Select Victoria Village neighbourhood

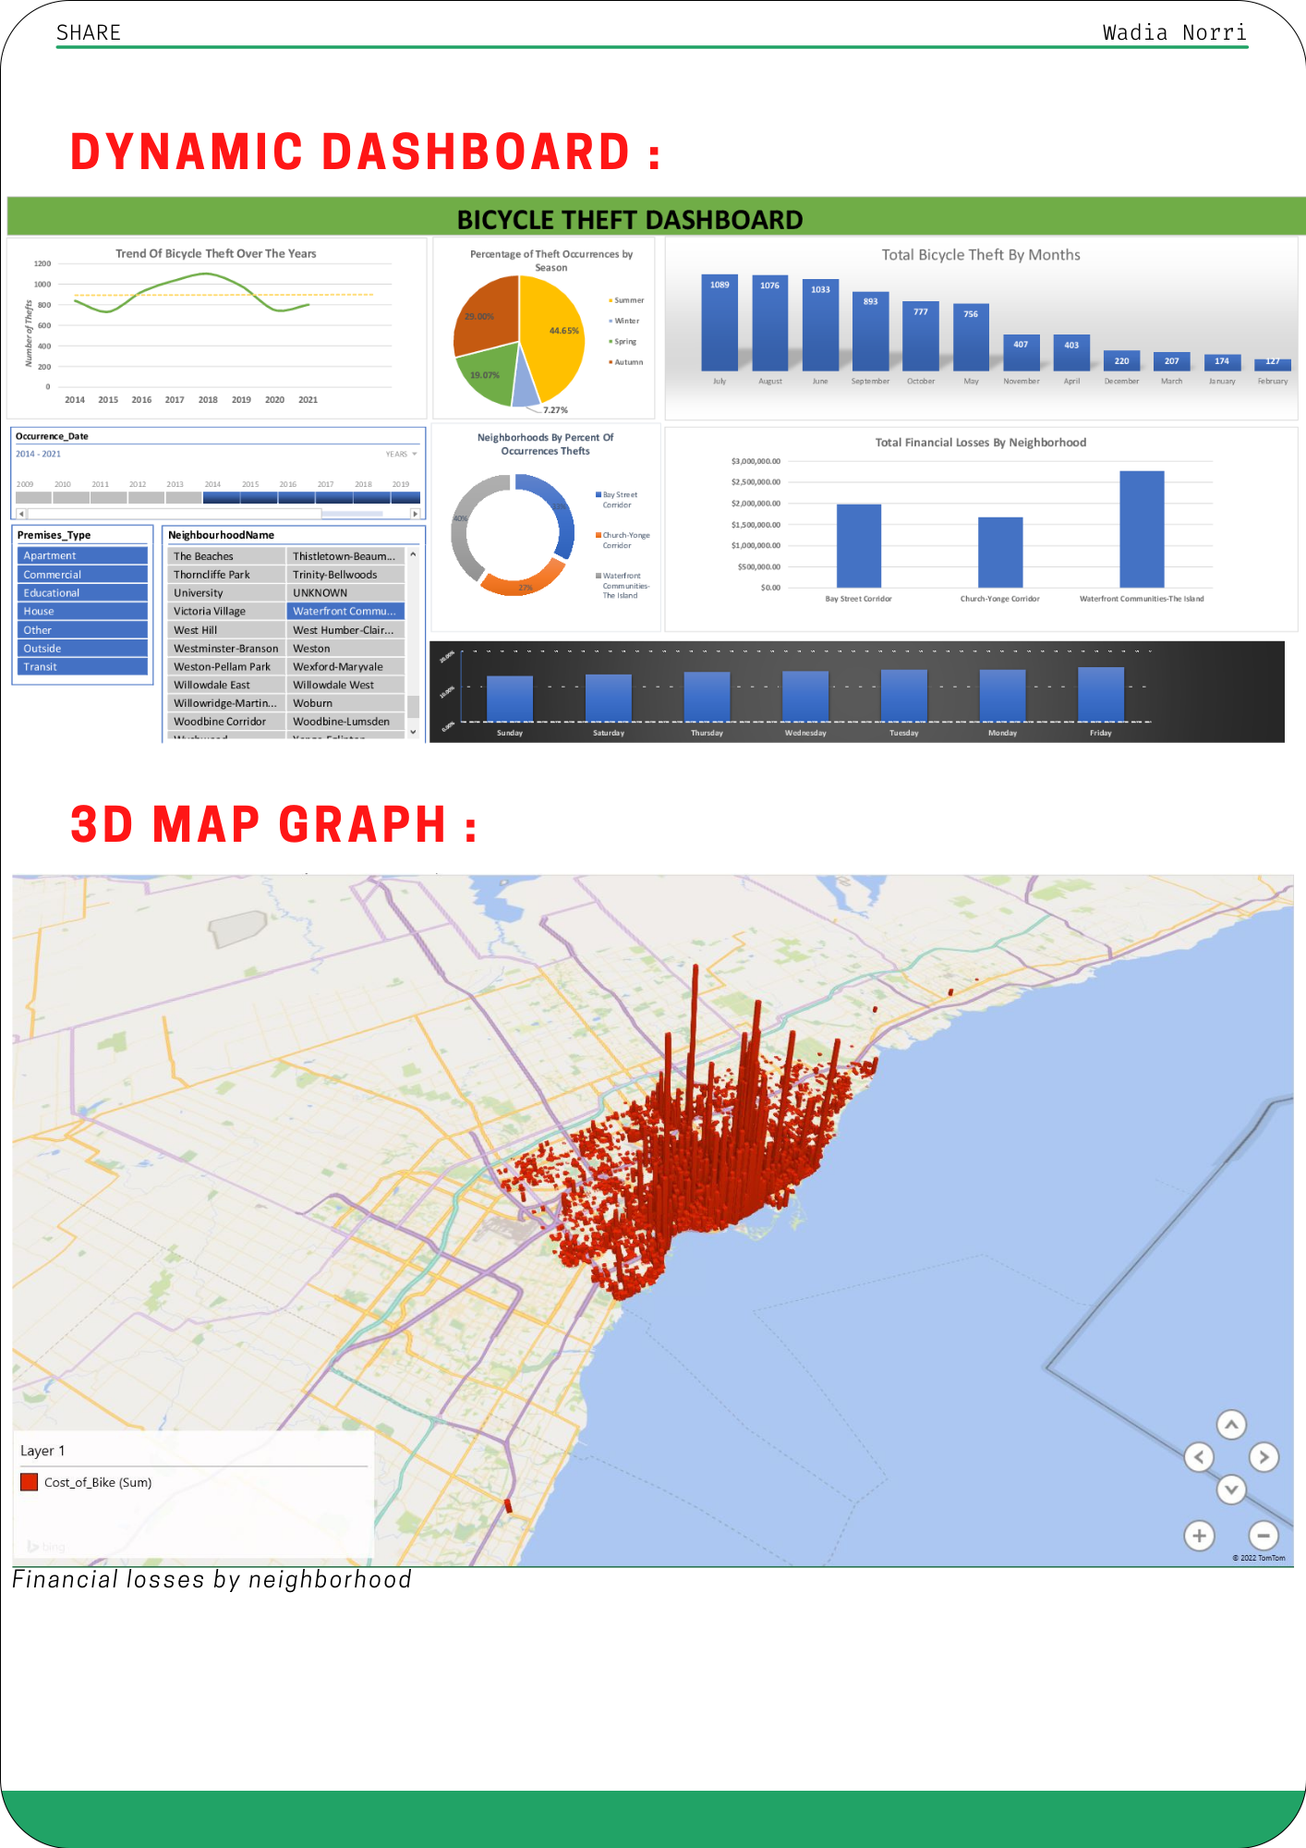[226, 611]
